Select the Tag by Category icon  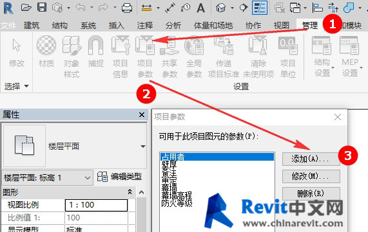click(186, 8)
